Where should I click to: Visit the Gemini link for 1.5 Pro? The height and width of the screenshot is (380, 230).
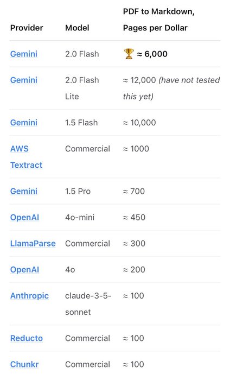(24, 191)
